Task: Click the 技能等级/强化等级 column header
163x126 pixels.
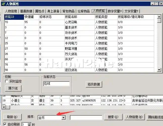Action: click(x=136, y=17)
